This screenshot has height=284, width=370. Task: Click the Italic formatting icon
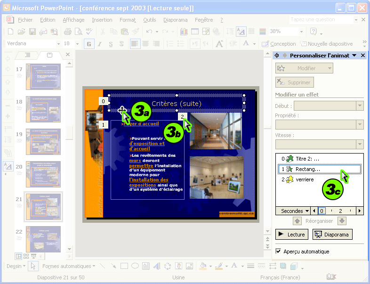[x=100, y=44]
